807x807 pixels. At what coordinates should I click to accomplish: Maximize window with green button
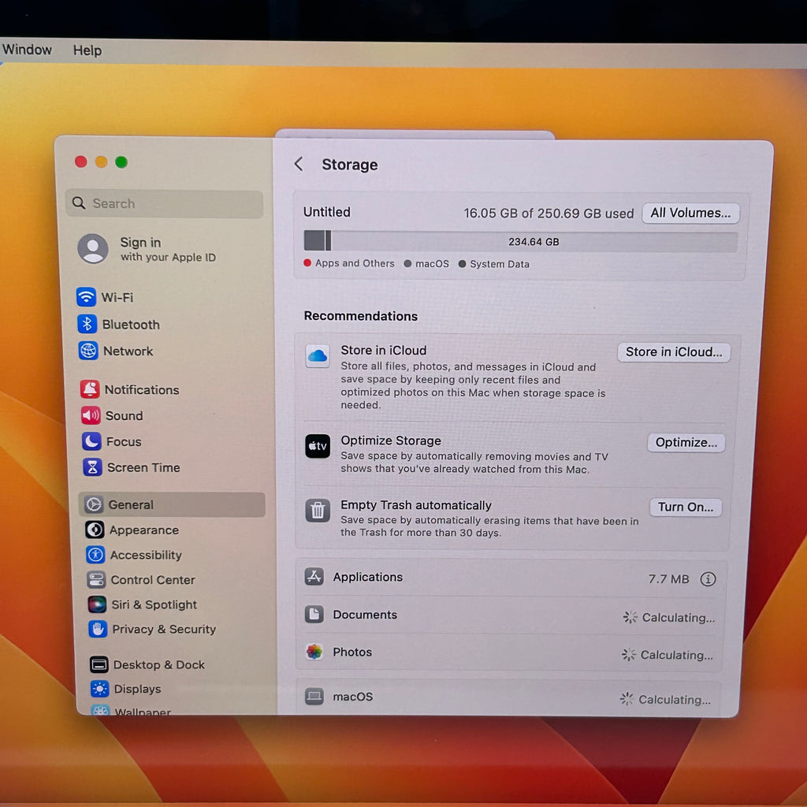click(x=121, y=162)
